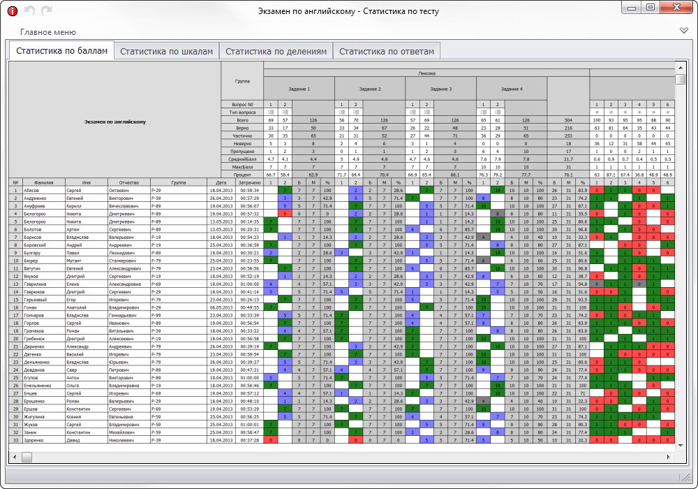698x489 pixels.
Task: Open the Статистика по делениям tab
Action: pyautogui.click(x=276, y=52)
